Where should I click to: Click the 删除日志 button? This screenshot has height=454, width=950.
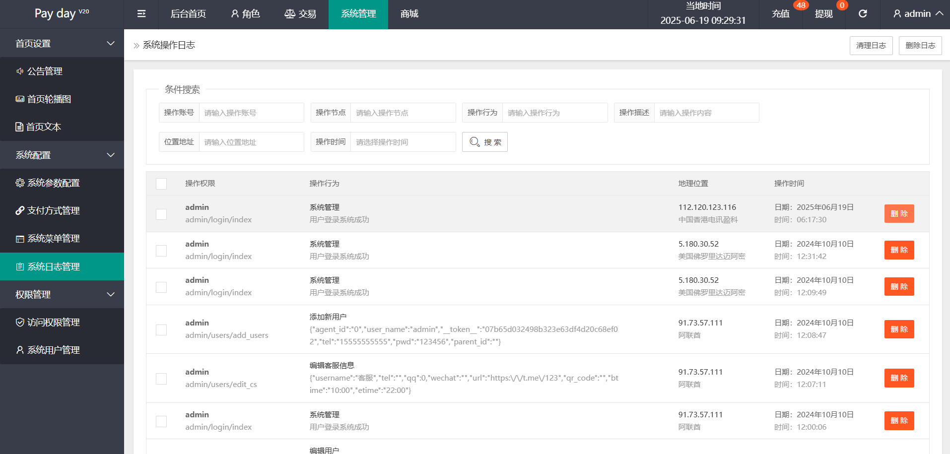click(920, 46)
